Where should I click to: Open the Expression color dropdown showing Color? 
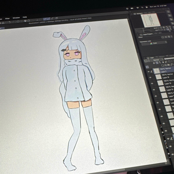tap(154, 43)
